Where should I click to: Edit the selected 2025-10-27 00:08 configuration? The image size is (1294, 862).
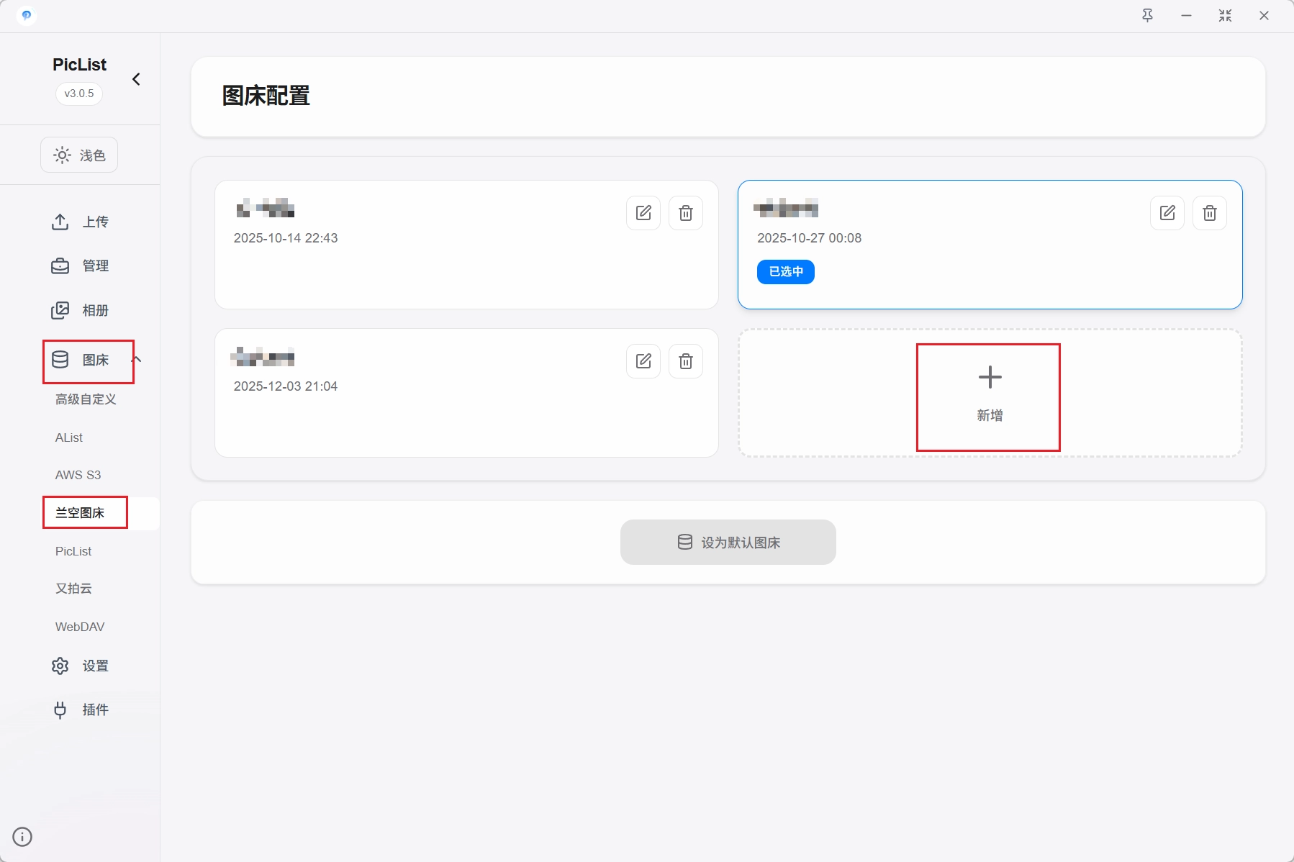[x=1167, y=213]
